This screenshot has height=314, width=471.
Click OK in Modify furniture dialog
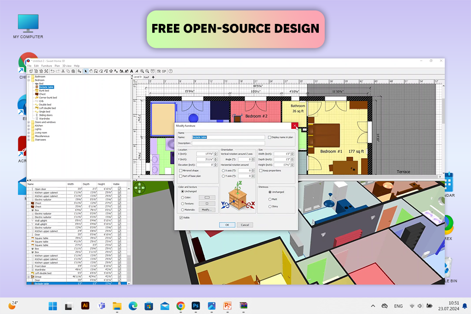[227, 225]
